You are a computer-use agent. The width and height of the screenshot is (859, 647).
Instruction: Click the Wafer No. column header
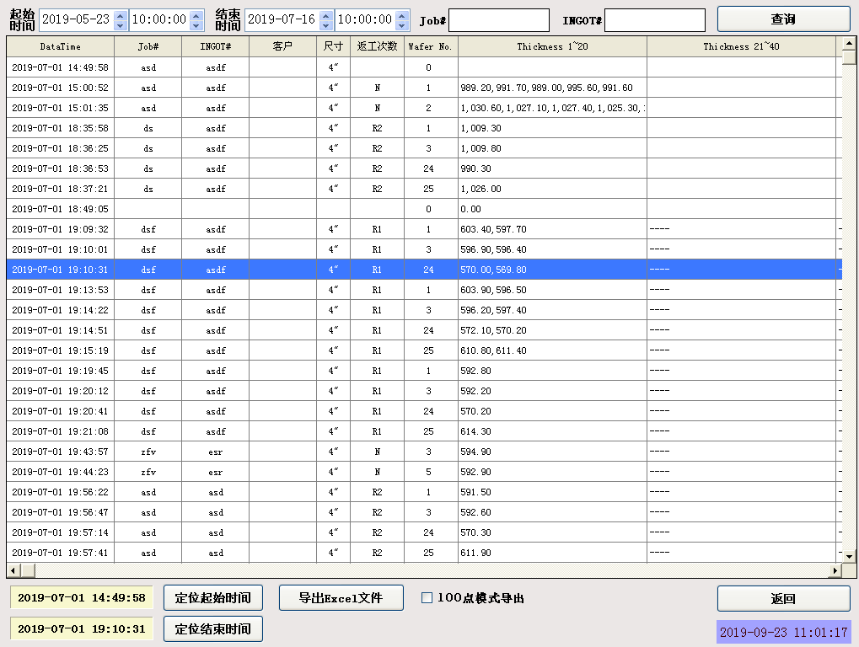click(x=430, y=46)
